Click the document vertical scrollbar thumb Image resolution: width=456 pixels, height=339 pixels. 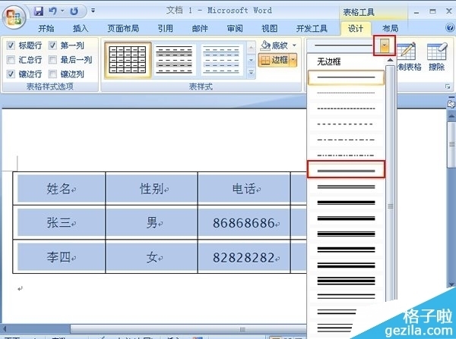pyautogui.click(x=451, y=144)
